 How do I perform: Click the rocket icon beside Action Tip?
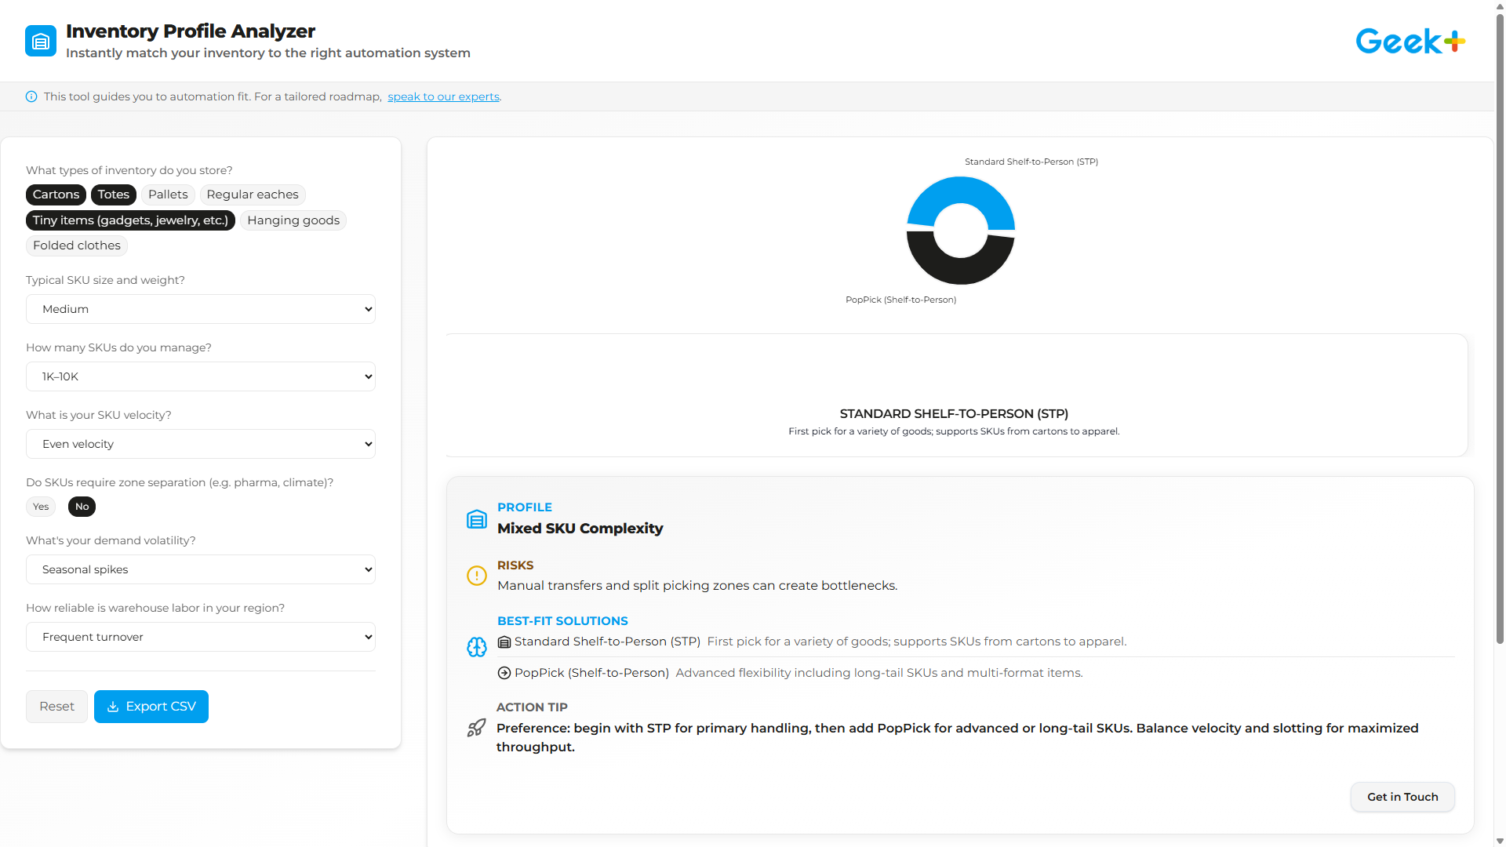click(476, 728)
